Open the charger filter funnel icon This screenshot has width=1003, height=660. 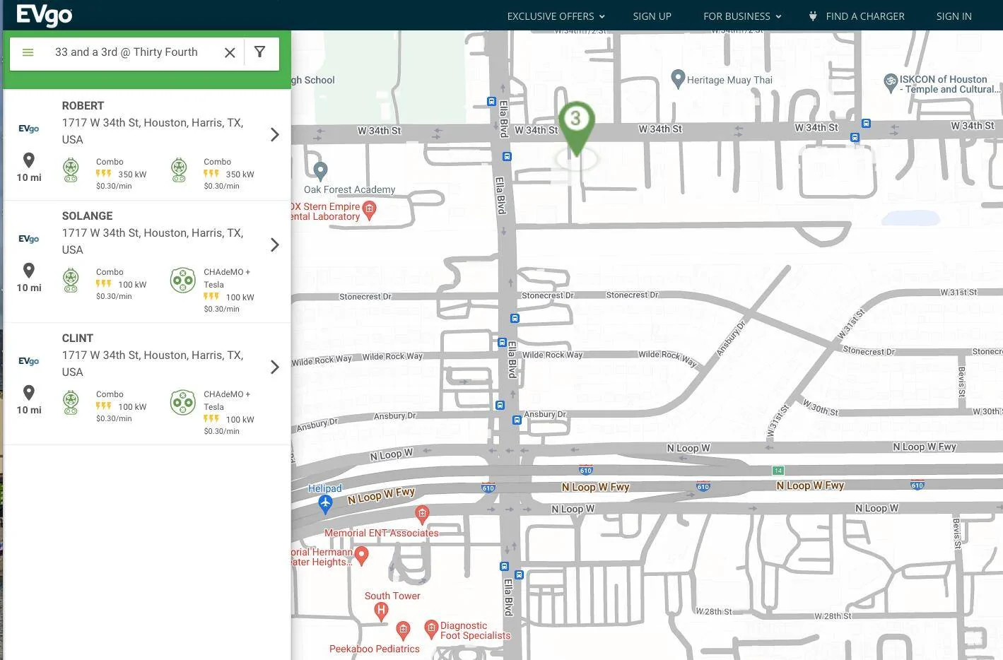click(x=260, y=52)
